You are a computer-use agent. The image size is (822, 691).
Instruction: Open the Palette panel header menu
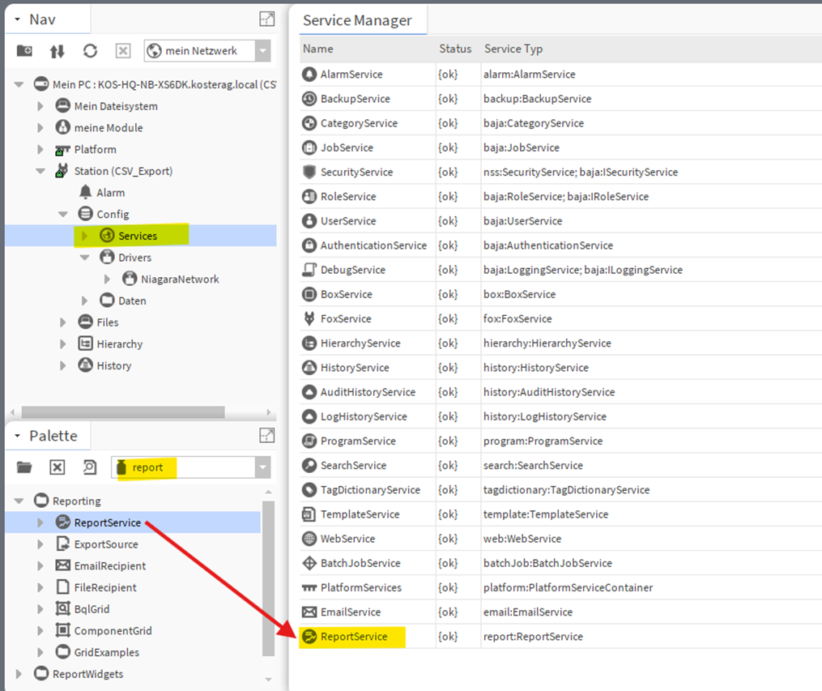coord(17,436)
